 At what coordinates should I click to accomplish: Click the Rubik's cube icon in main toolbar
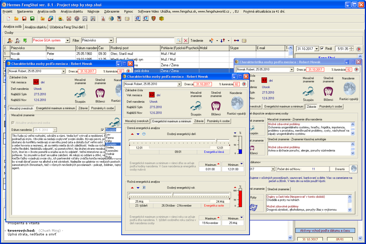coord(162,19)
